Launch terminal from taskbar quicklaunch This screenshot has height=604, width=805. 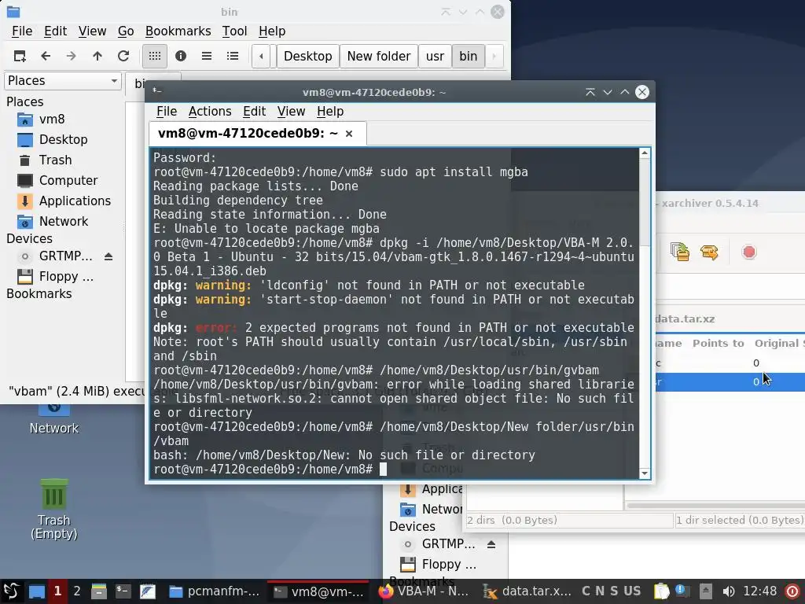pos(123,591)
